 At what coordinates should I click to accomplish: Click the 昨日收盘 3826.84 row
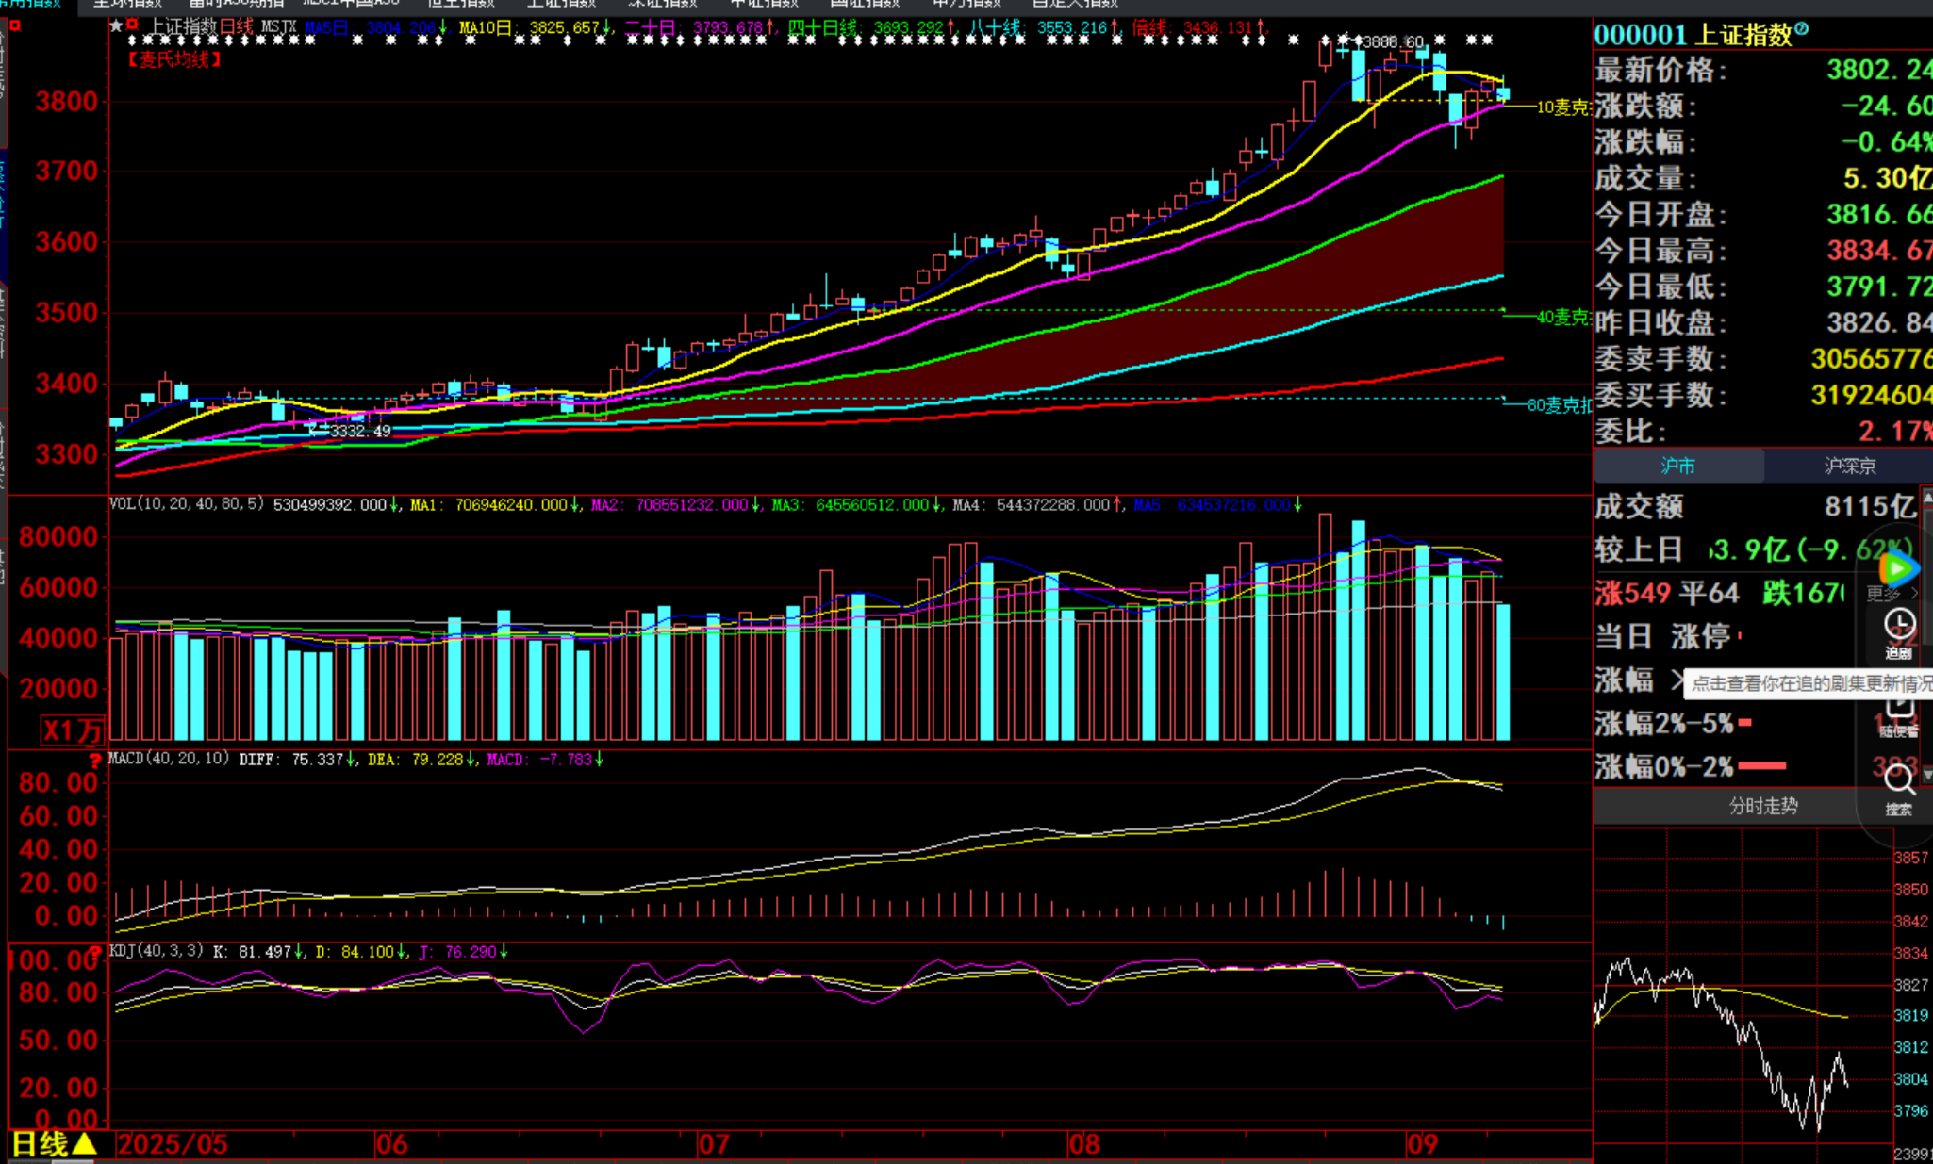[1763, 322]
